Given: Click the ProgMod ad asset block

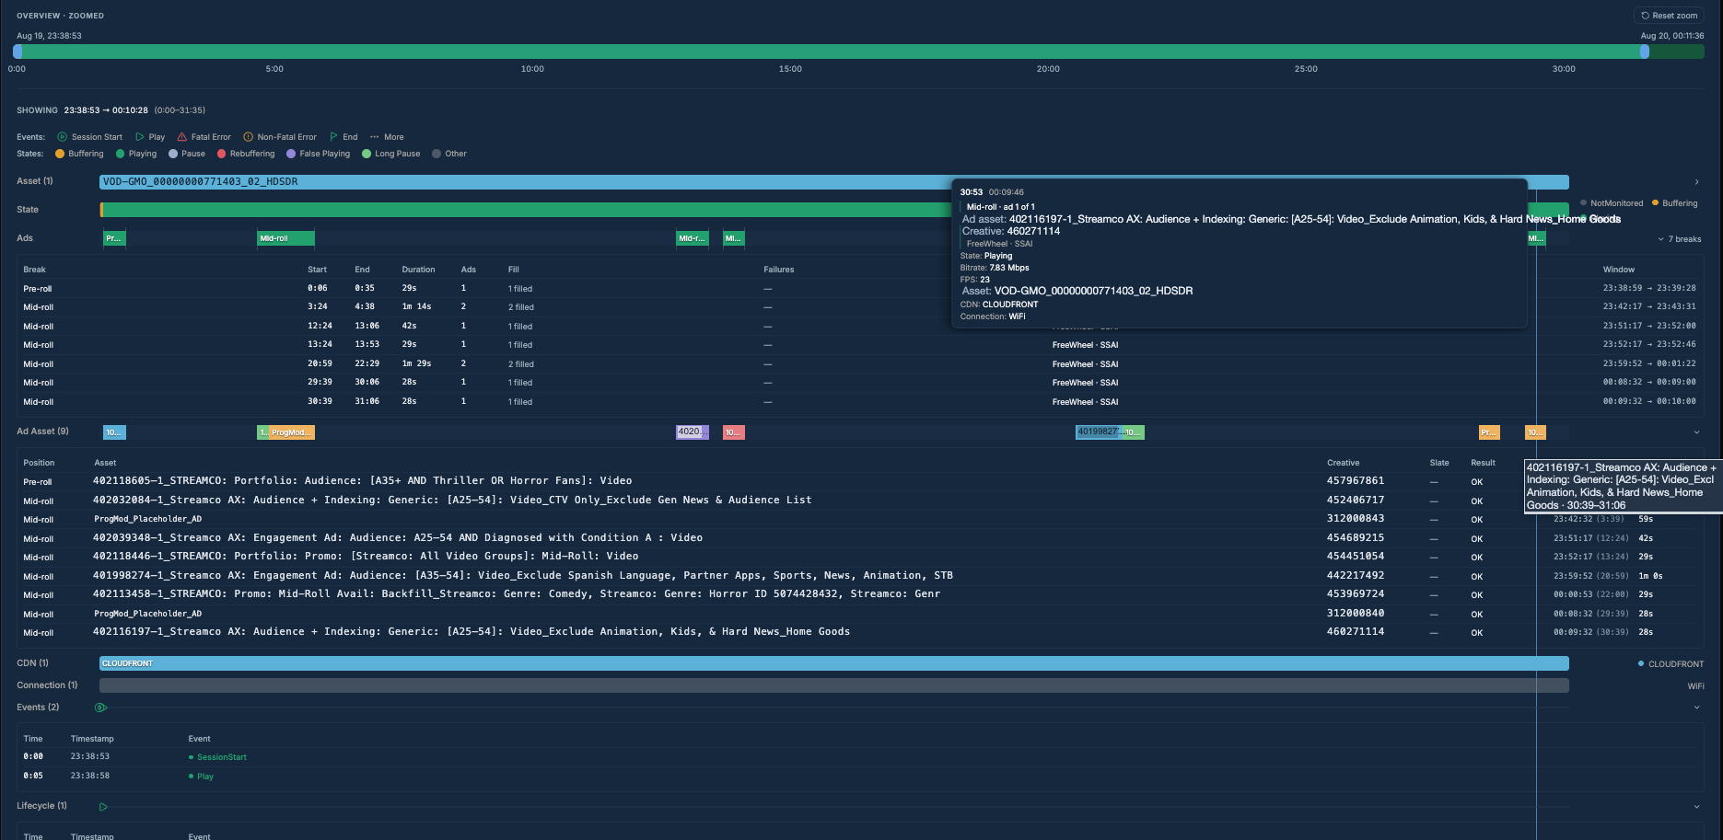Looking at the screenshot, I should click(x=291, y=432).
